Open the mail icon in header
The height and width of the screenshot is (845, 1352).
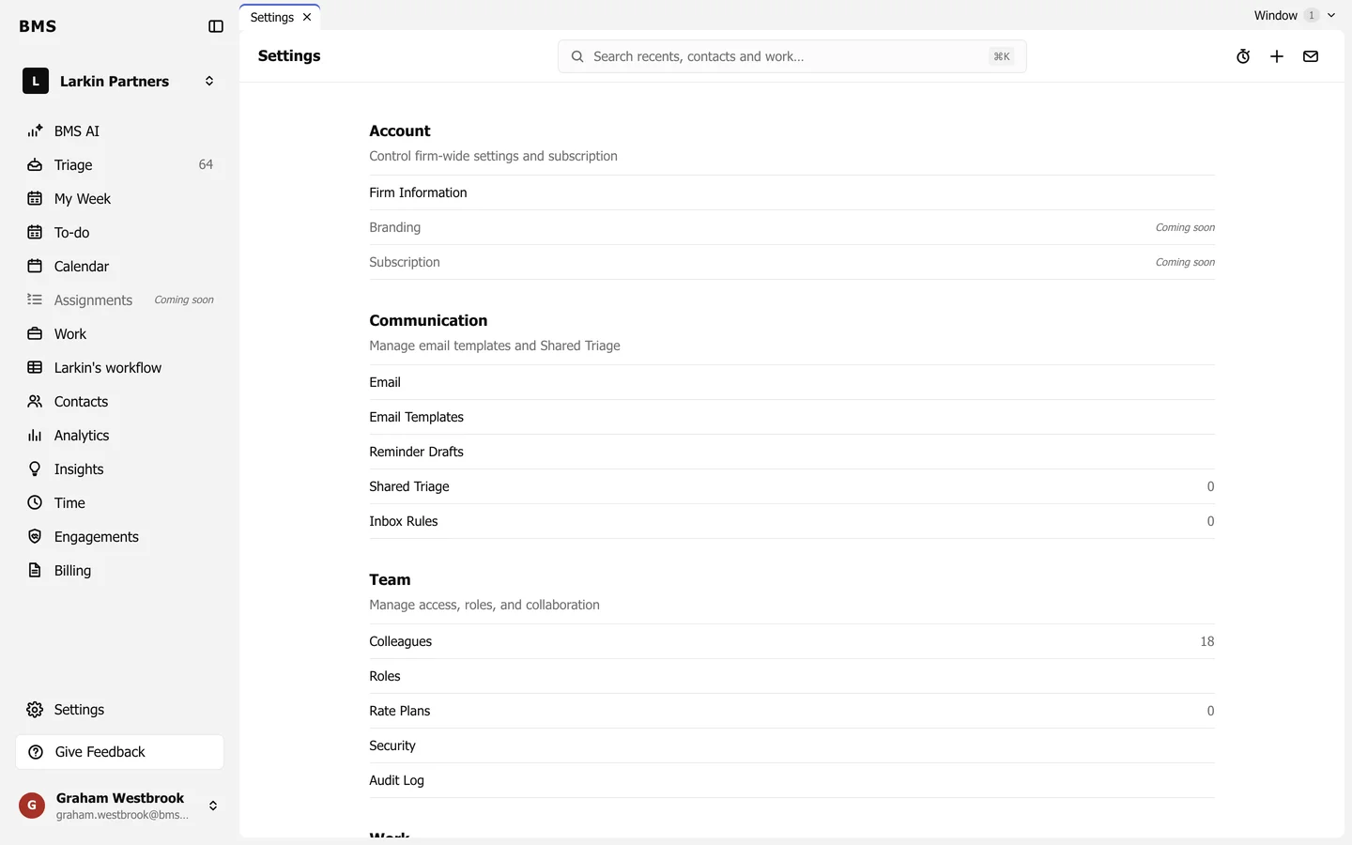[1311, 56]
